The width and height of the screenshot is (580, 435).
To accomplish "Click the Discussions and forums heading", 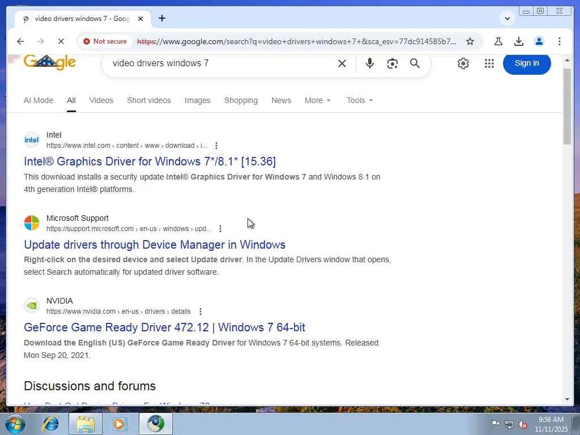I will click(89, 386).
